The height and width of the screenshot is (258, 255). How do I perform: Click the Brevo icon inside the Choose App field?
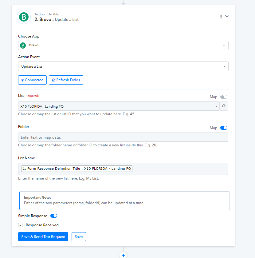[23, 46]
